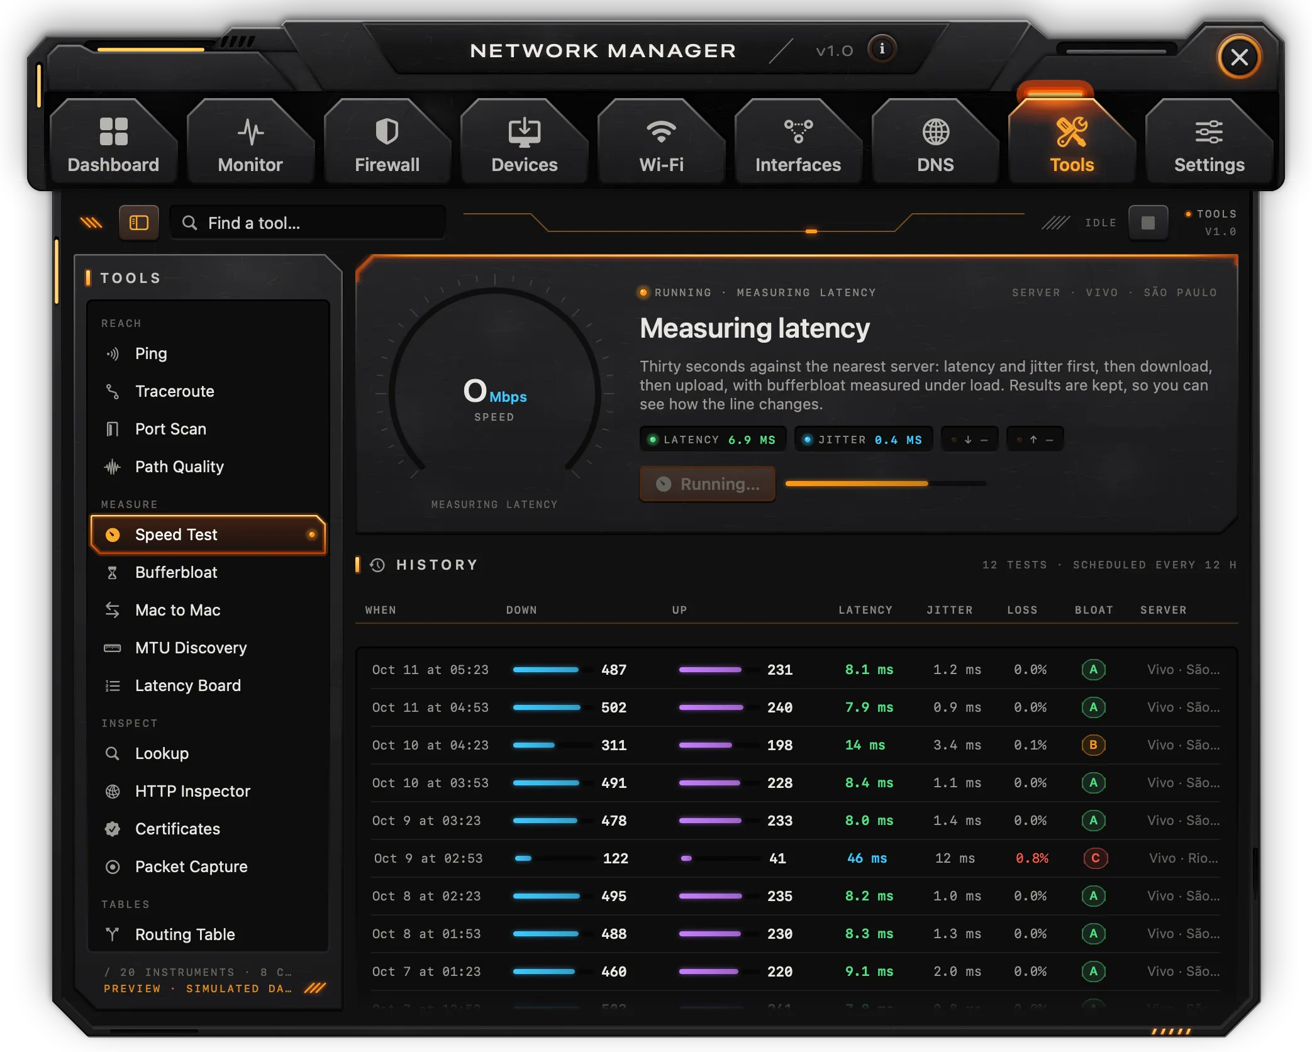1312x1052 pixels.
Task: Click the speed test progress bar
Action: pyautogui.click(x=886, y=484)
